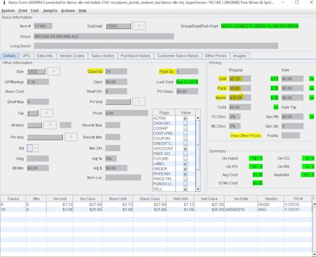Click the green button beside Sale Typ
Screen dimensions: 316x257
click(x=275, y=107)
